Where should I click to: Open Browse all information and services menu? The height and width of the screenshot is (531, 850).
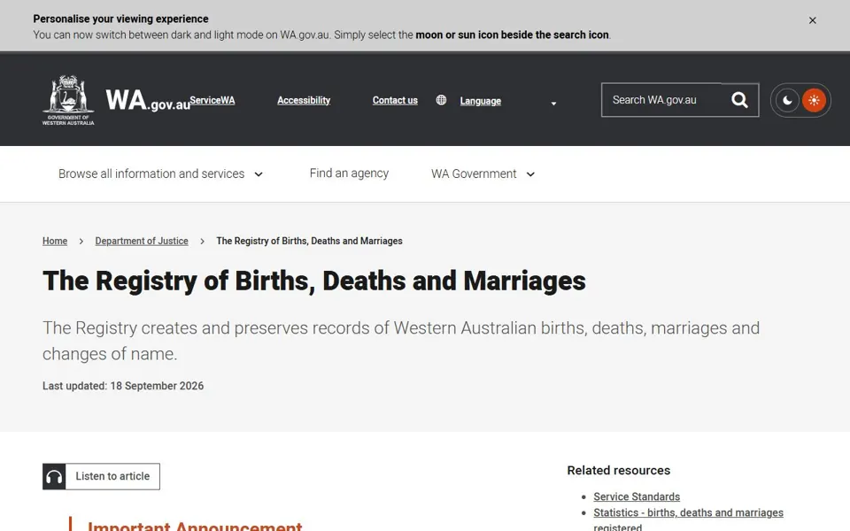(x=160, y=174)
